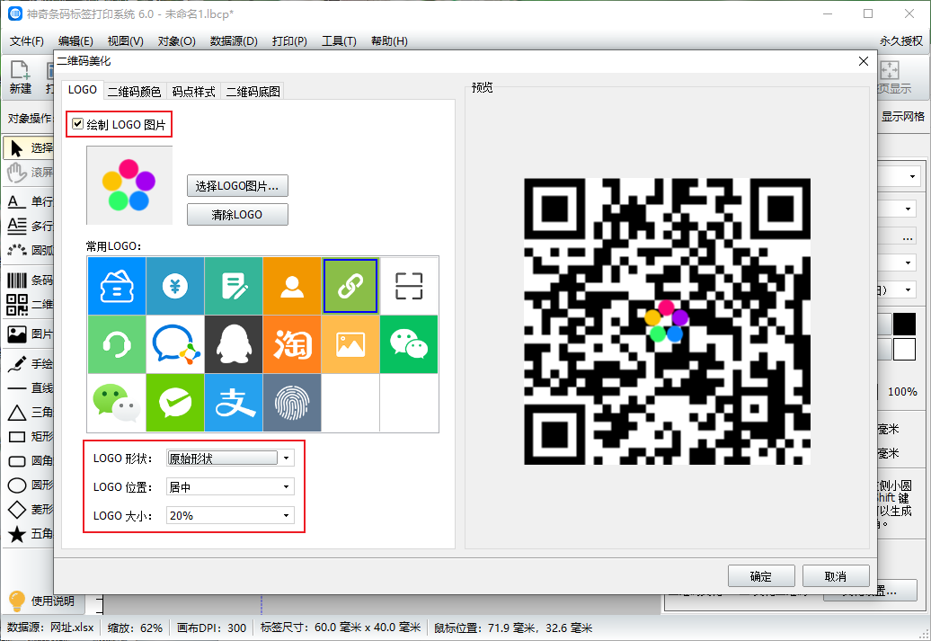The height and width of the screenshot is (641, 931).
Task: Choose the 二维码 QR code tool
Action: [30, 304]
